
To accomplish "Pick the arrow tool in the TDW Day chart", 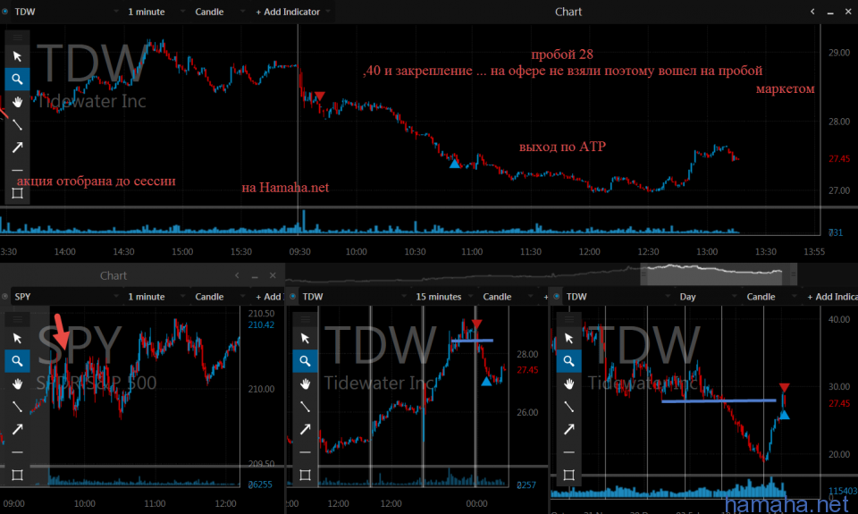I will [x=568, y=429].
